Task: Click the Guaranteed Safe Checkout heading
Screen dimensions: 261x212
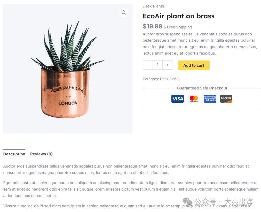Action: (x=202, y=88)
